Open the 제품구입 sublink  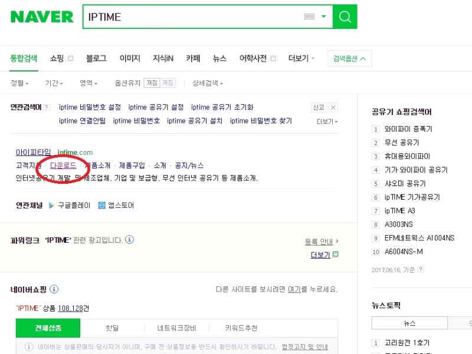pos(132,166)
